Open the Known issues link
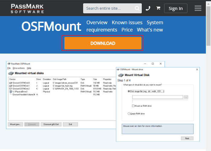The image size is (211, 151). click(x=127, y=22)
